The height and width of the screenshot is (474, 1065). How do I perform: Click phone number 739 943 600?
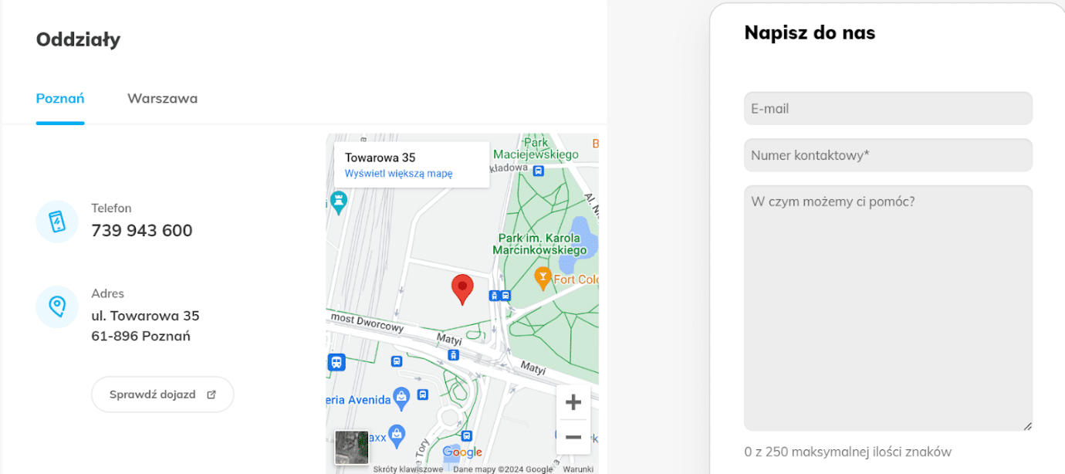coord(142,230)
